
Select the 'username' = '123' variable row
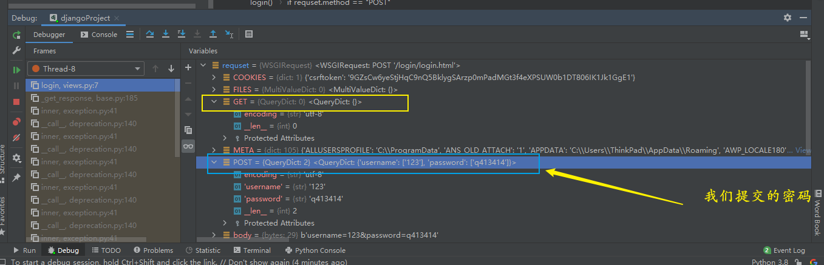point(503,187)
